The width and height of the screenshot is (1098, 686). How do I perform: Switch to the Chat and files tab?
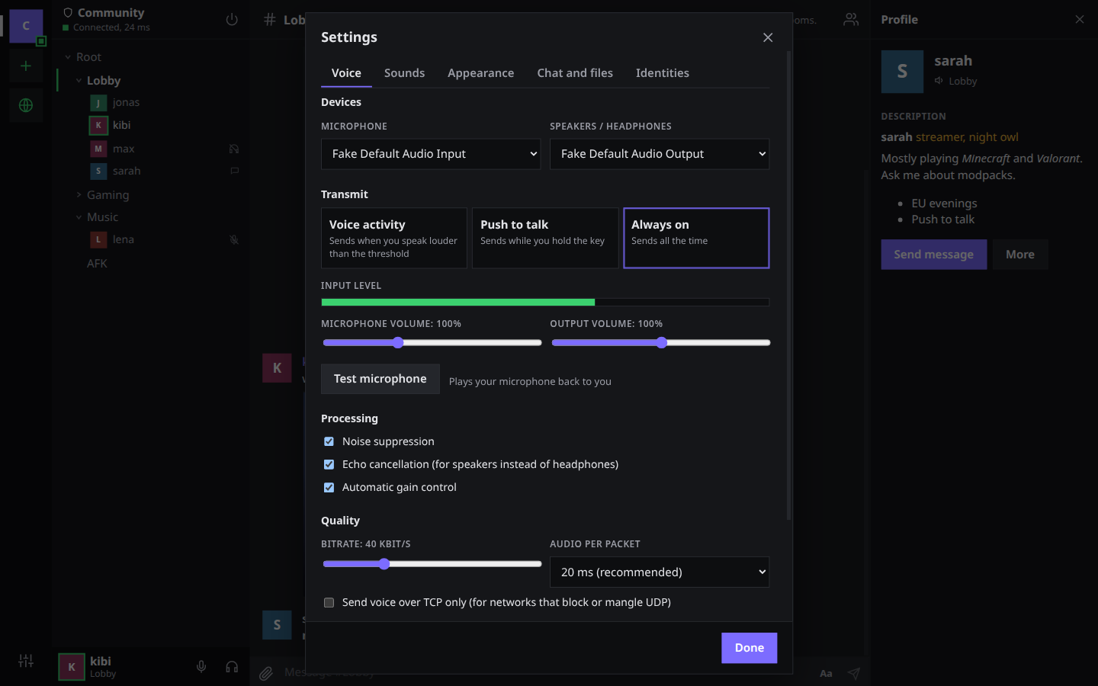pyautogui.click(x=575, y=73)
